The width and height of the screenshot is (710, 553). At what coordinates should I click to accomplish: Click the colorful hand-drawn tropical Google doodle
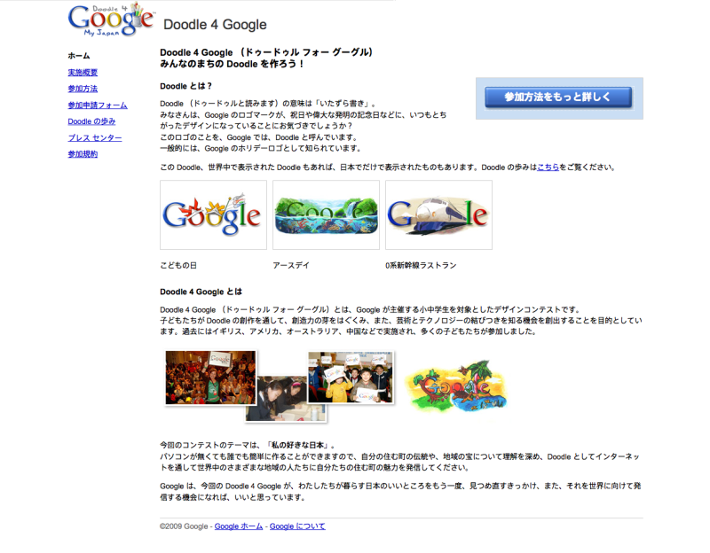tap(456, 386)
